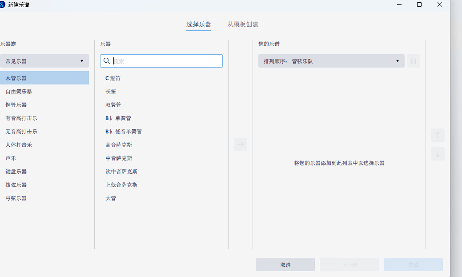Click the move down arrow button
The height and width of the screenshot is (277, 462).
(438, 154)
